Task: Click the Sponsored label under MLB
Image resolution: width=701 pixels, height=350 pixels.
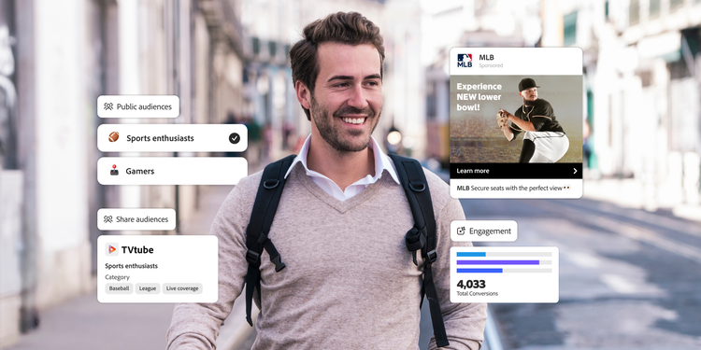Action: 491,65
